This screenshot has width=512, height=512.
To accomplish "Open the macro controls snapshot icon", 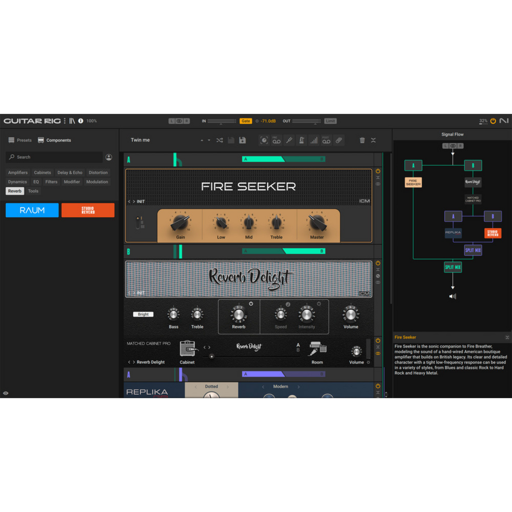I will tap(264, 140).
